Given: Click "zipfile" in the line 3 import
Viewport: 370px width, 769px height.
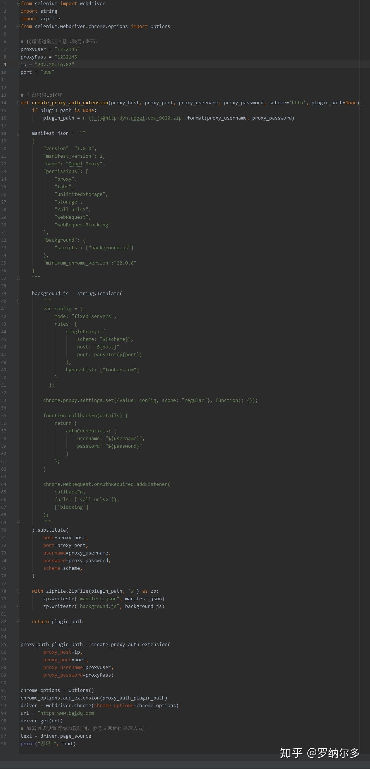Looking at the screenshot, I should [x=50, y=19].
